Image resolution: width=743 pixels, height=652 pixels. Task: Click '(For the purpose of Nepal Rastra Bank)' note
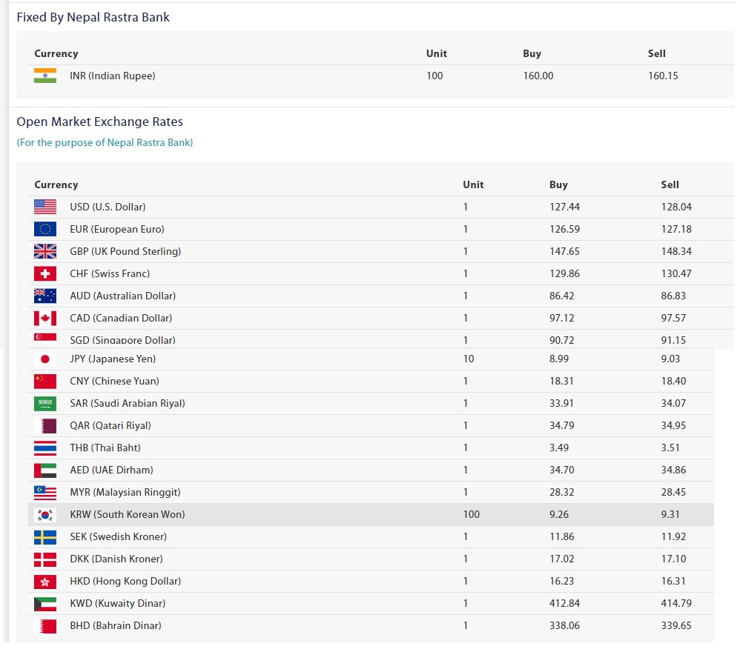point(105,142)
